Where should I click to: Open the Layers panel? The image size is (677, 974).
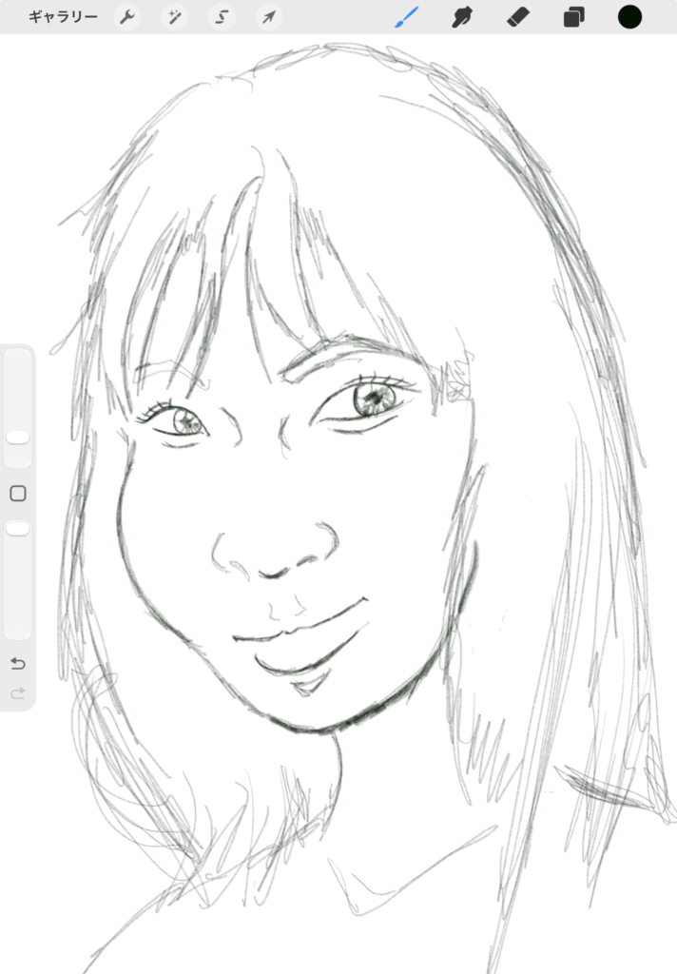click(573, 17)
